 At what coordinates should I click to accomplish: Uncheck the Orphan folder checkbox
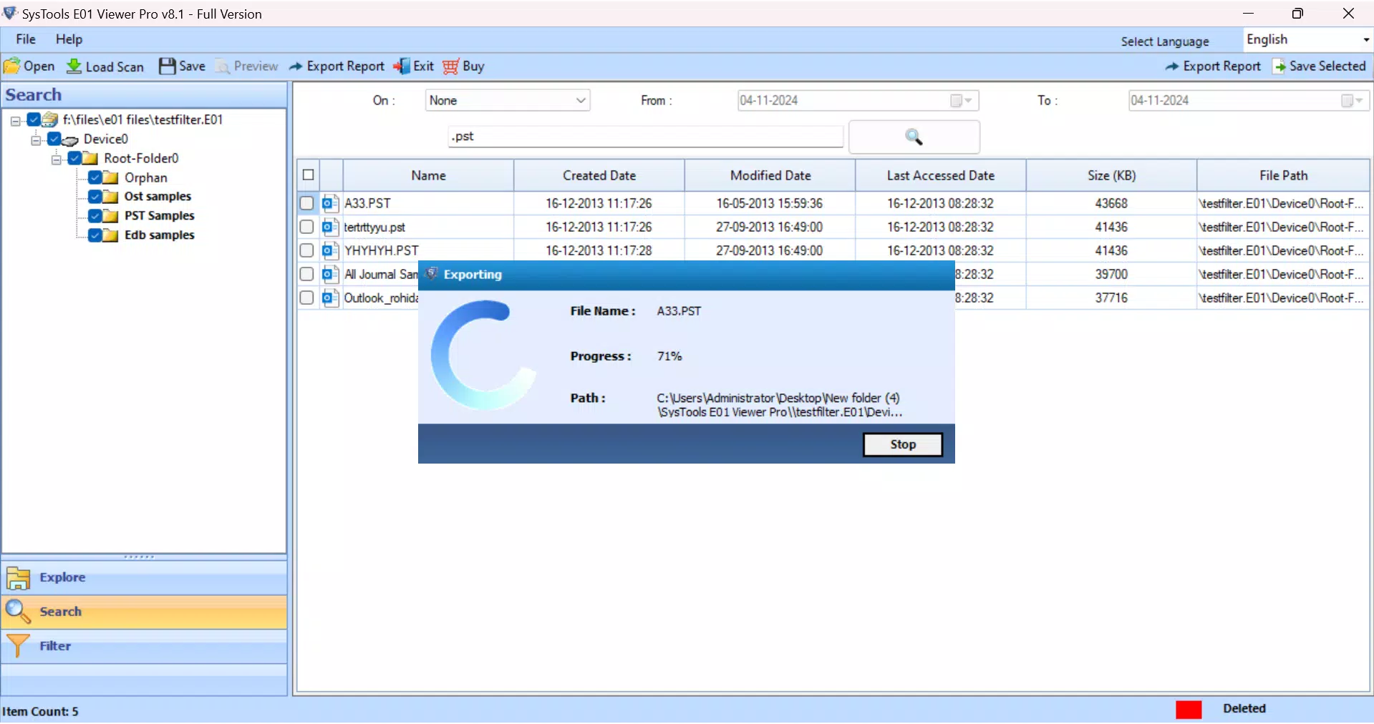coord(95,177)
